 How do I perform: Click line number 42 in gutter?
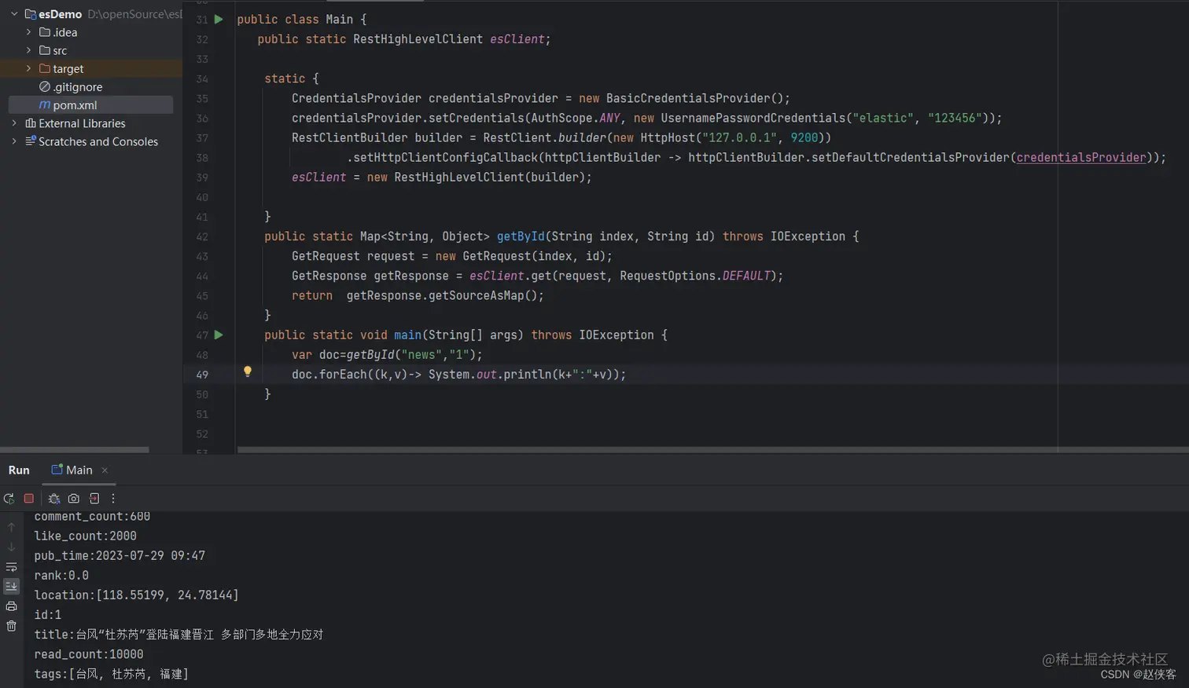[x=202, y=236]
